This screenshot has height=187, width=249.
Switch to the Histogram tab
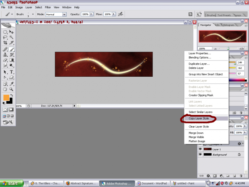coord(228,25)
